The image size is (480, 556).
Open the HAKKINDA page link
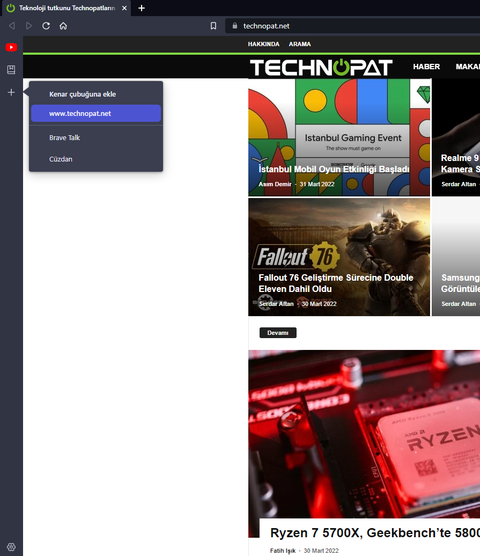click(x=263, y=45)
